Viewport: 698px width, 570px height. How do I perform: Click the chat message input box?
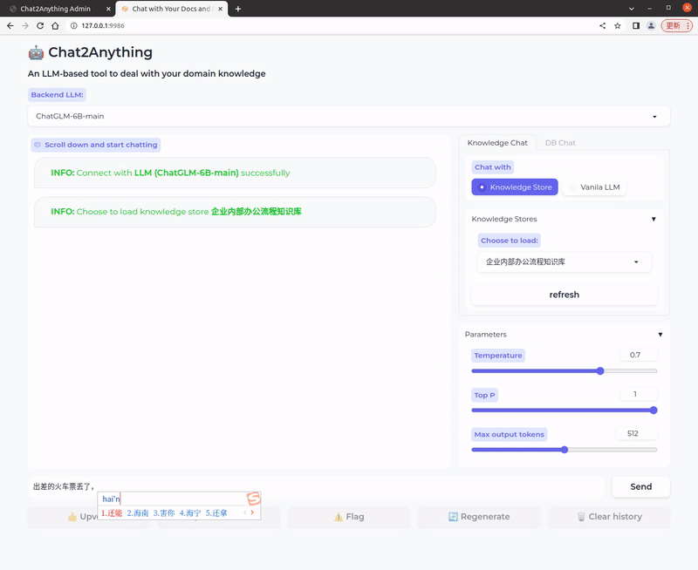pos(316,487)
